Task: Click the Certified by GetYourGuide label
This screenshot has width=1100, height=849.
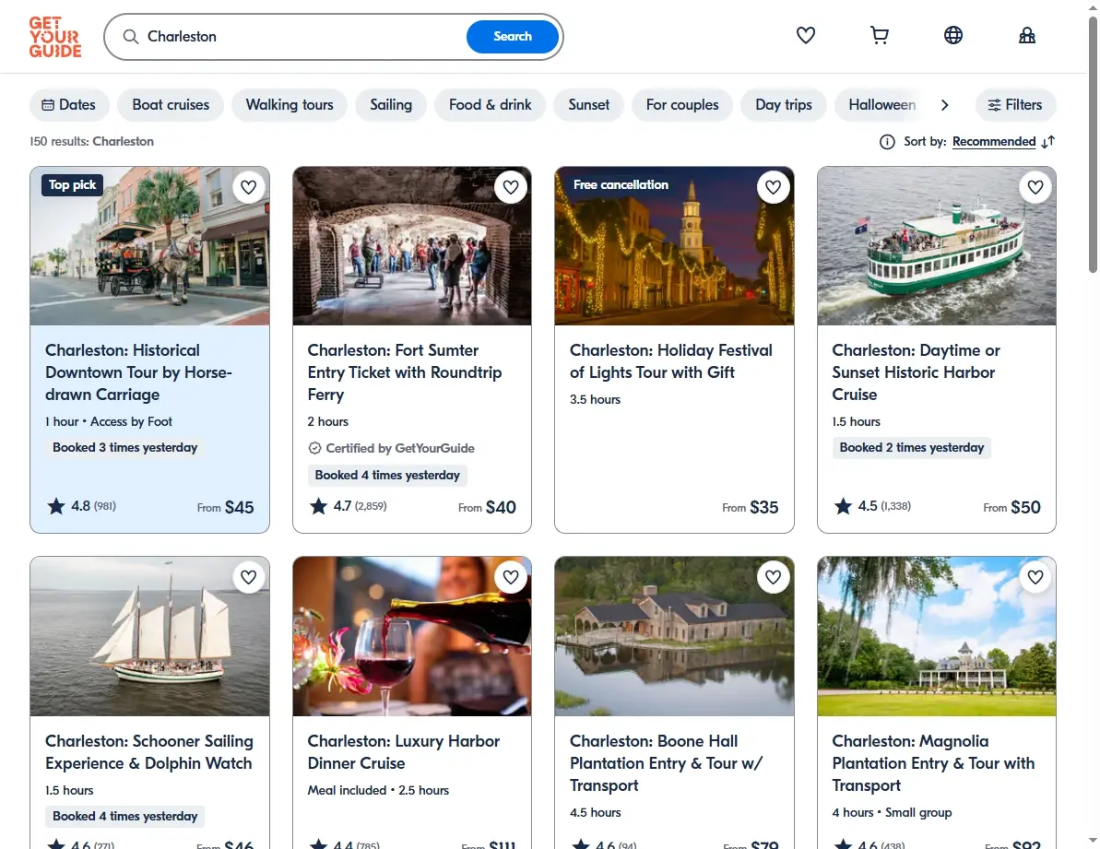Action: coord(392,449)
